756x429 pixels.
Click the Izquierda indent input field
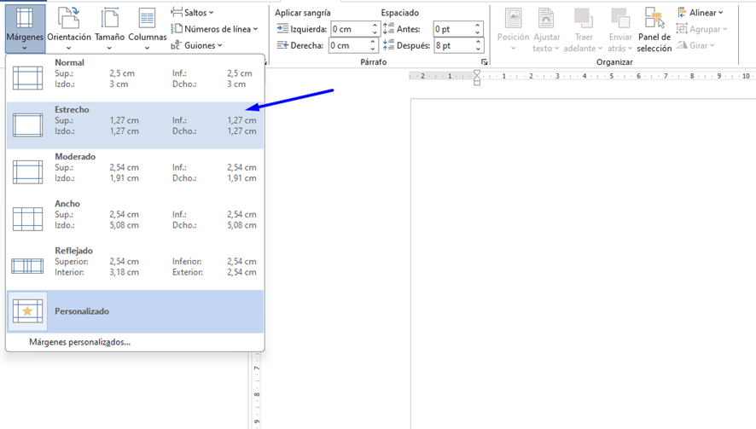pos(351,29)
